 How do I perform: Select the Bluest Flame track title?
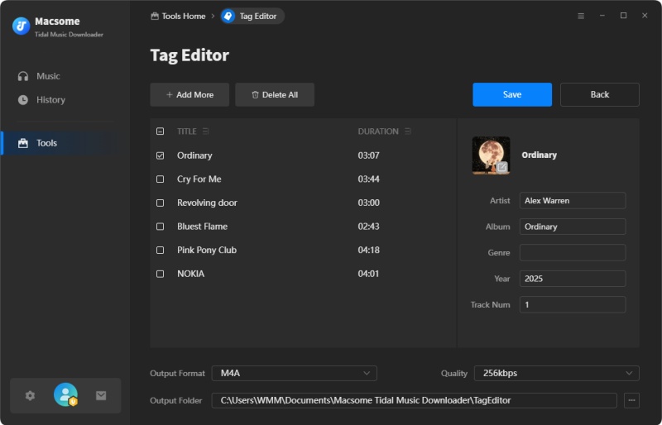pos(202,227)
